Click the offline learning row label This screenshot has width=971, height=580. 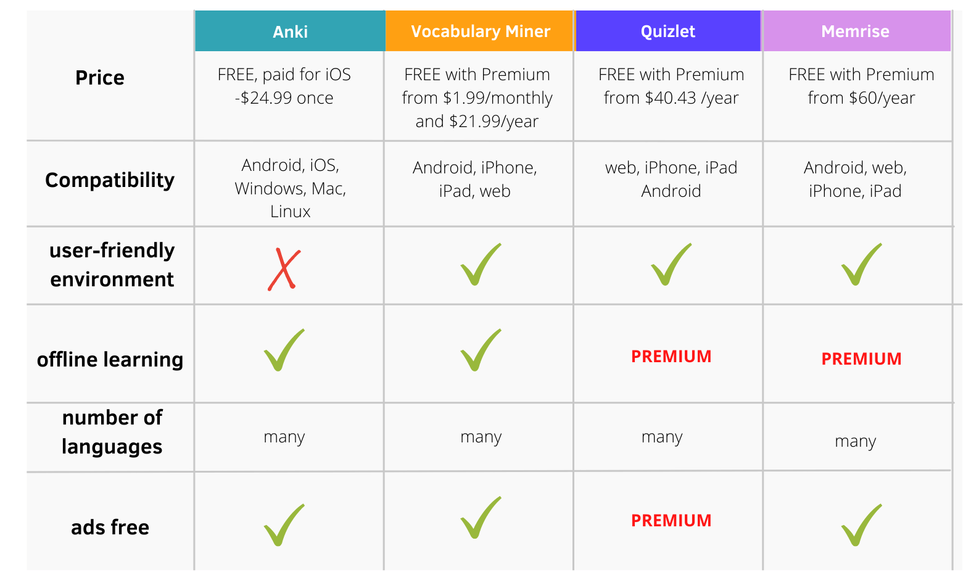coord(110,360)
